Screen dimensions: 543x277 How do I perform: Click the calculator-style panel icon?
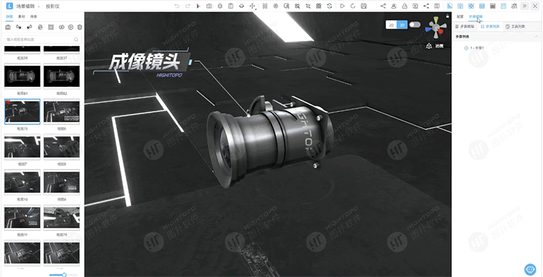click(x=493, y=6)
